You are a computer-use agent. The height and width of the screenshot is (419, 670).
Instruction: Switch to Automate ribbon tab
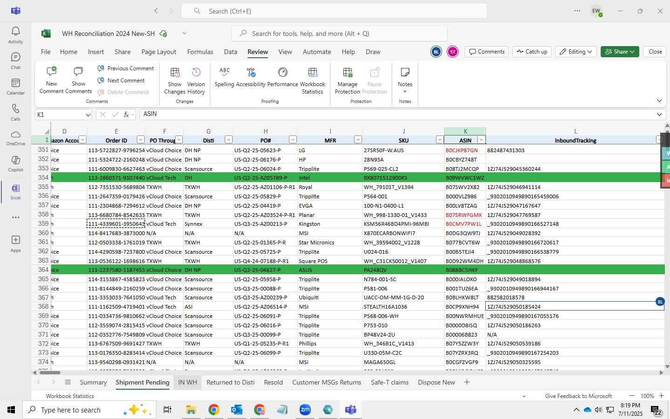(317, 52)
